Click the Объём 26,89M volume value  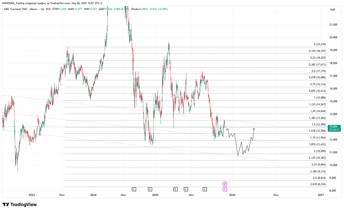[139, 9]
